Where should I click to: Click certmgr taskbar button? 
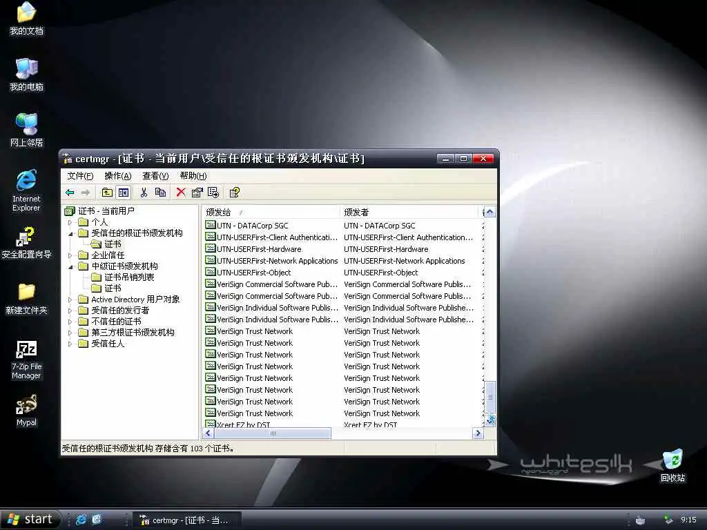(x=187, y=520)
